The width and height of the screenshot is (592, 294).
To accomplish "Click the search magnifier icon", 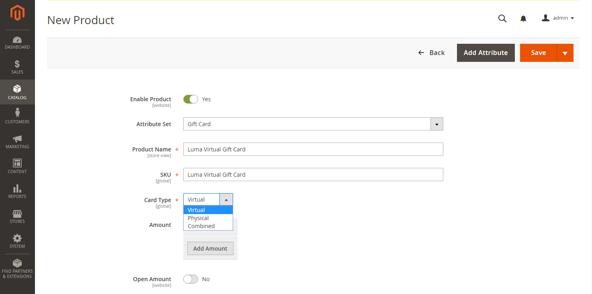I will click(x=502, y=18).
